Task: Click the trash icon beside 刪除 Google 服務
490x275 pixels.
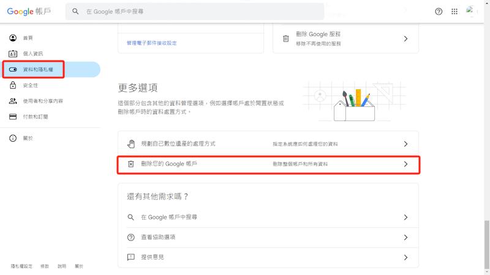Action: coord(285,38)
